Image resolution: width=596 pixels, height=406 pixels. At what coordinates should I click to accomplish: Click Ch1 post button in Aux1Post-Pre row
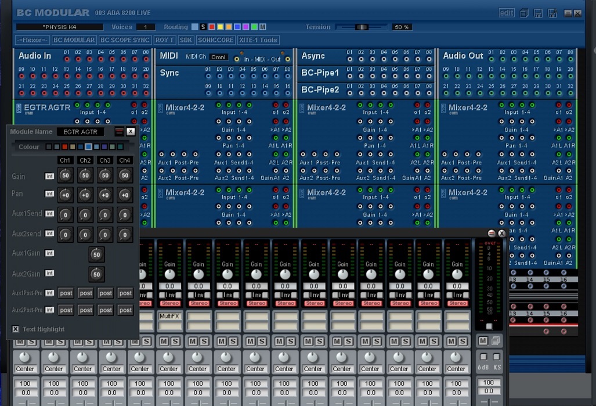point(66,293)
